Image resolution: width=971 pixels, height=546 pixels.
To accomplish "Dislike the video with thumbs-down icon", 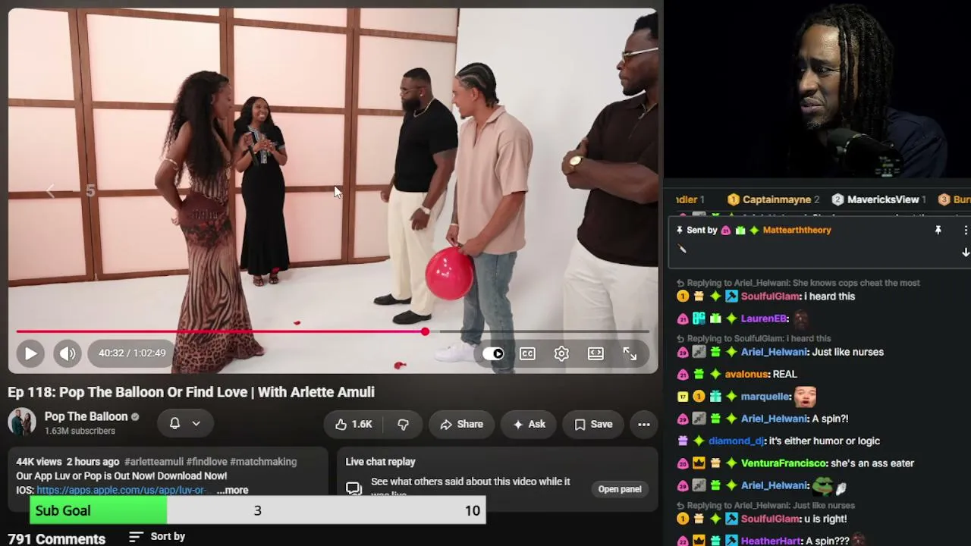I will [403, 425].
